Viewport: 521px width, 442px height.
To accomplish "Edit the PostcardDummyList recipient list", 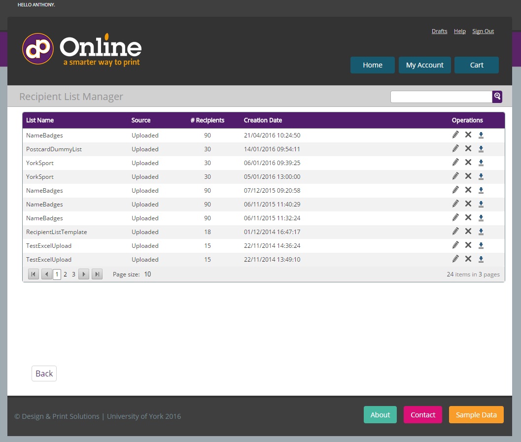I will coord(455,148).
